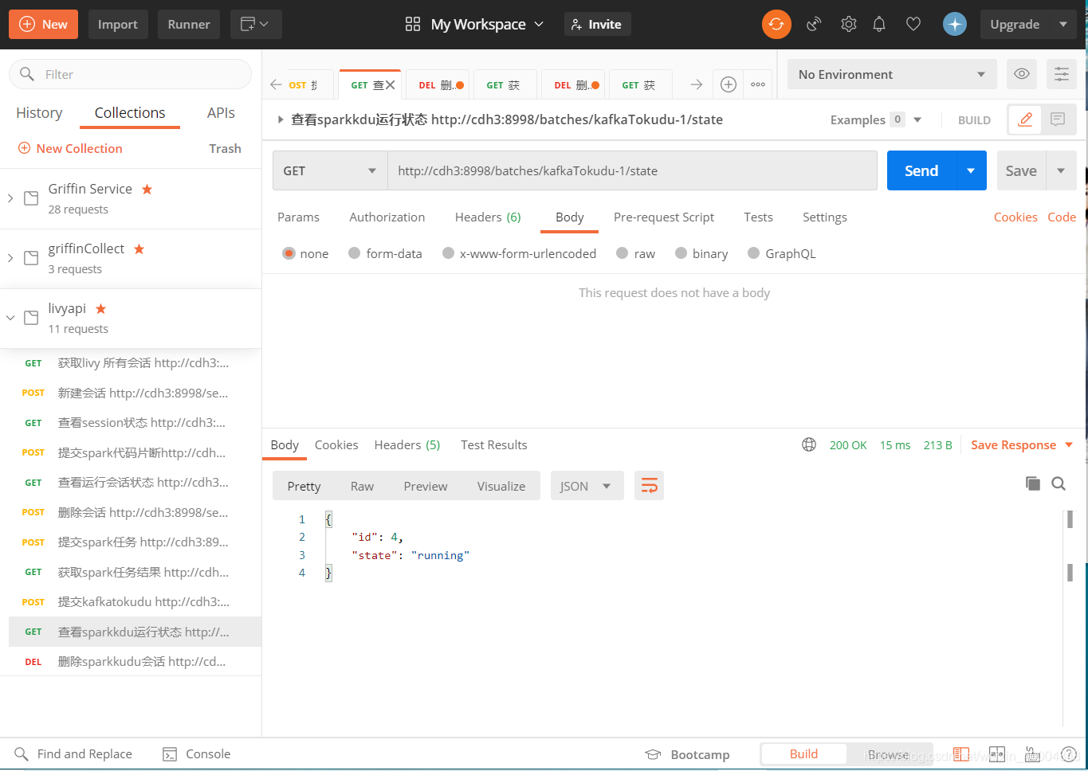Search within the response body

[1059, 483]
